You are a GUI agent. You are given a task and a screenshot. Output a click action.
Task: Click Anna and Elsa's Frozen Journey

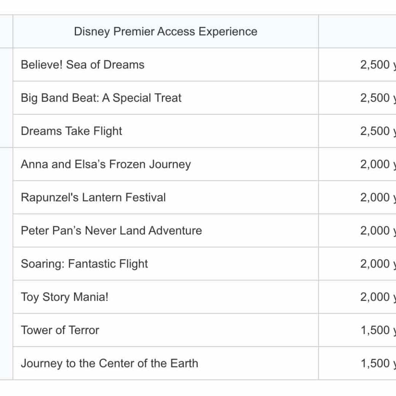tap(106, 165)
